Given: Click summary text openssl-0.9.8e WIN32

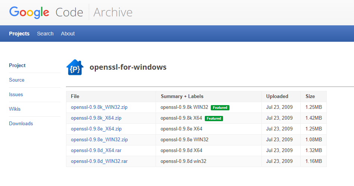Looking at the screenshot, I should pyautogui.click(x=184, y=140).
